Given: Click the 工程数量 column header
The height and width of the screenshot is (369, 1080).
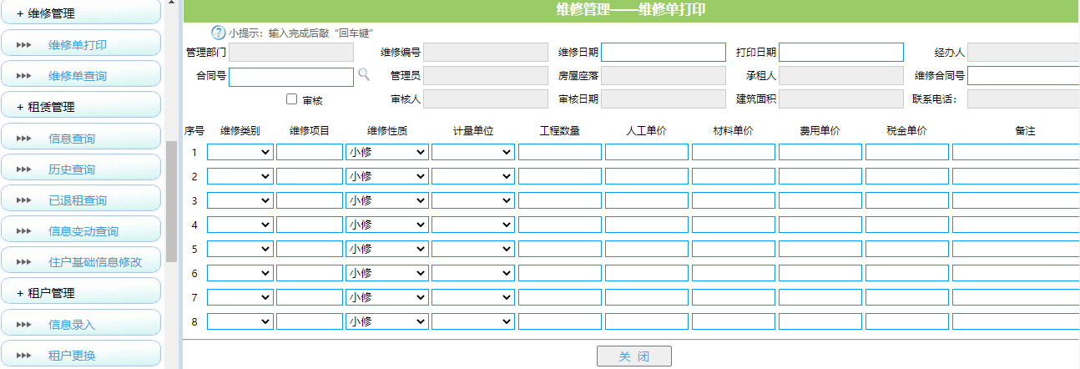Looking at the screenshot, I should click(x=560, y=131).
